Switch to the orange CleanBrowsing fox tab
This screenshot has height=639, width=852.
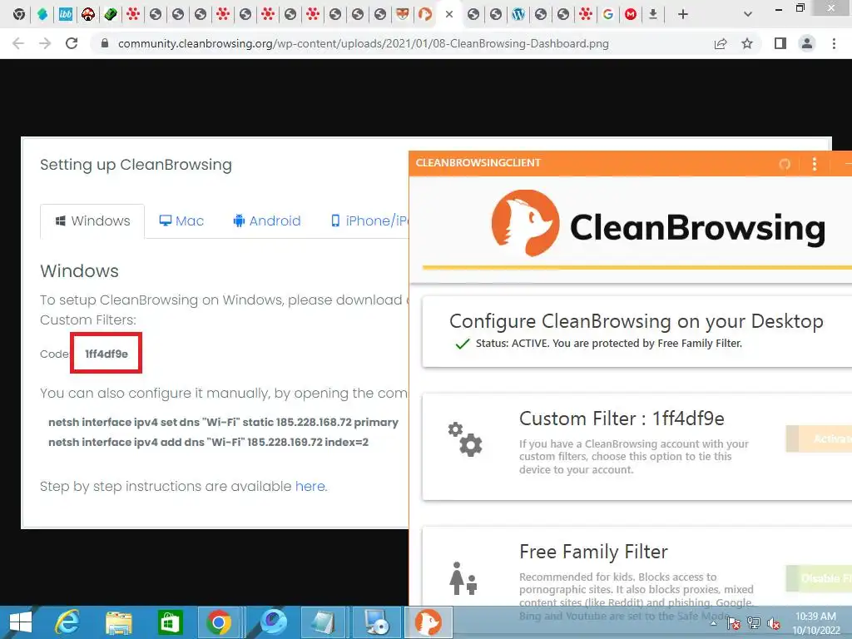coord(425,15)
